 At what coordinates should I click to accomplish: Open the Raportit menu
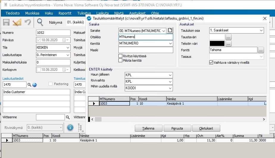pyautogui.click(x=65, y=13)
